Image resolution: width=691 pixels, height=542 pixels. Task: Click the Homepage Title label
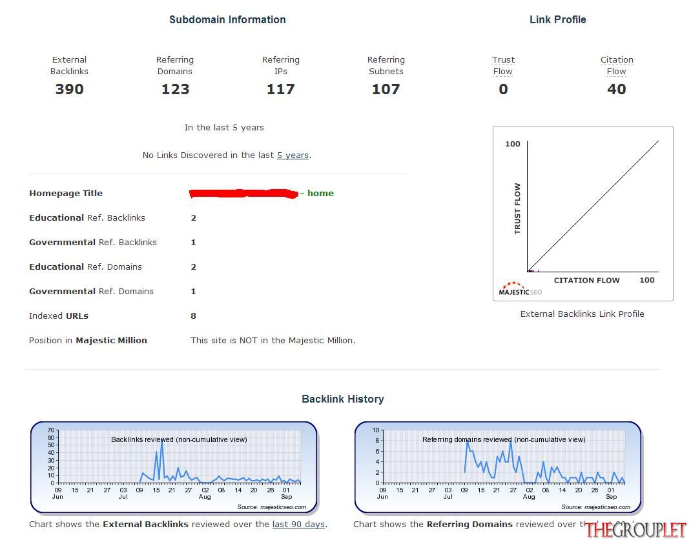coord(66,194)
